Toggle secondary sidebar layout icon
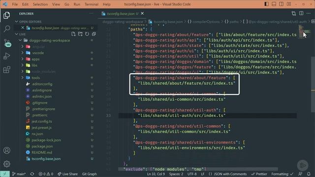Image resolution: width=315 pixels, height=177 pixels. [x=281, y=4]
